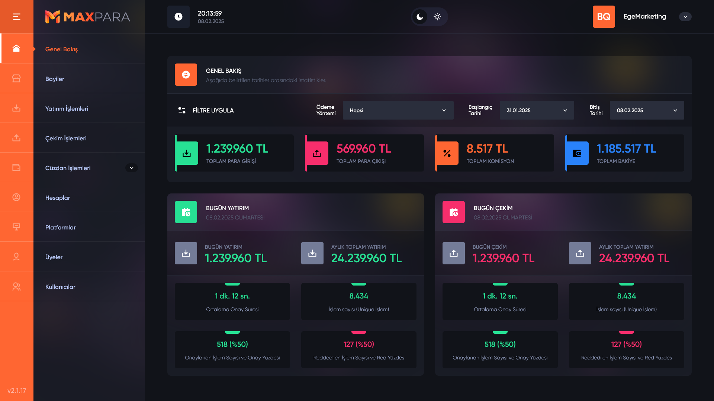714x401 pixels.
Task: Open the Bitiş Tarihi date dropdown
Action: 647,110
